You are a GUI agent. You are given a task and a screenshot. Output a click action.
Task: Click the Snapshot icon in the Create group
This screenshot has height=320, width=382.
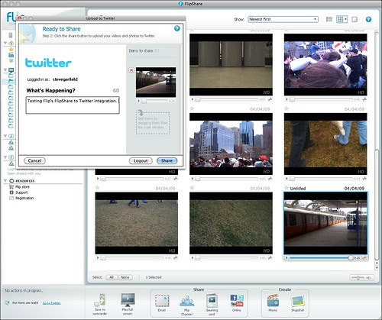[x=298, y=301]
